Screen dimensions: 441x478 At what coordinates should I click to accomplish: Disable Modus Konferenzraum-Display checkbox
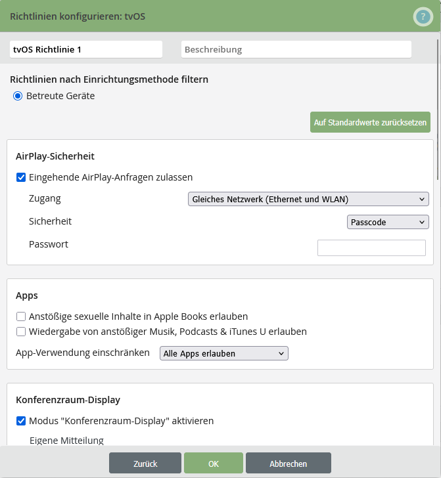point(21,421)
